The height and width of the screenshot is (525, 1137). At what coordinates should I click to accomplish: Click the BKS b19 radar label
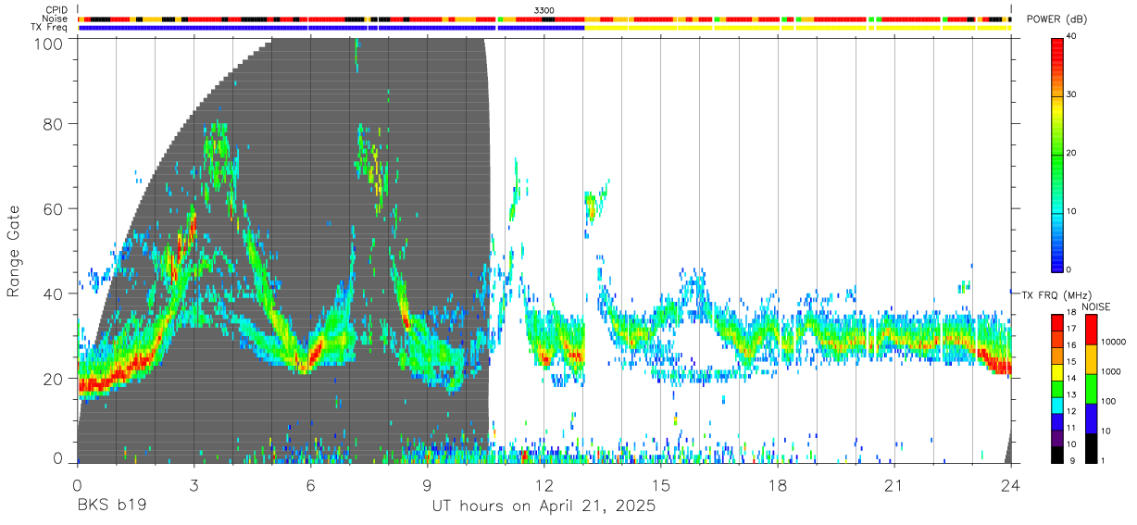(x=111, y=507)
